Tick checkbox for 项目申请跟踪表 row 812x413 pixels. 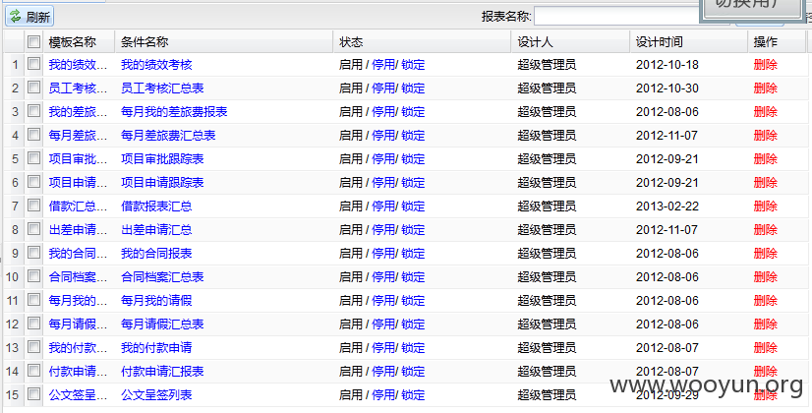33,181
